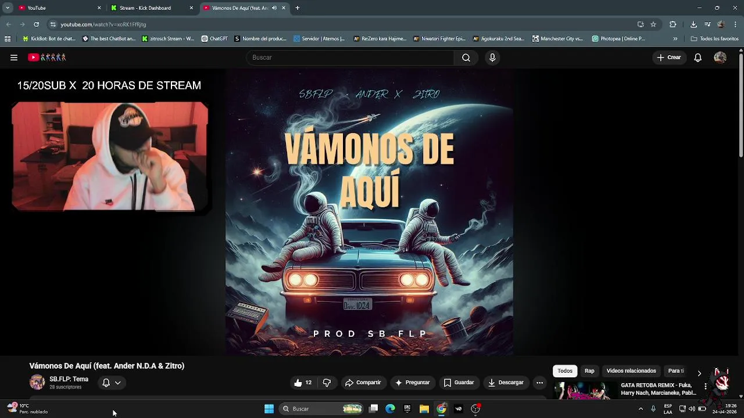Open the tab search dropdown arrow
This screenshot has width=744, height=418.
tap(8, 8)
